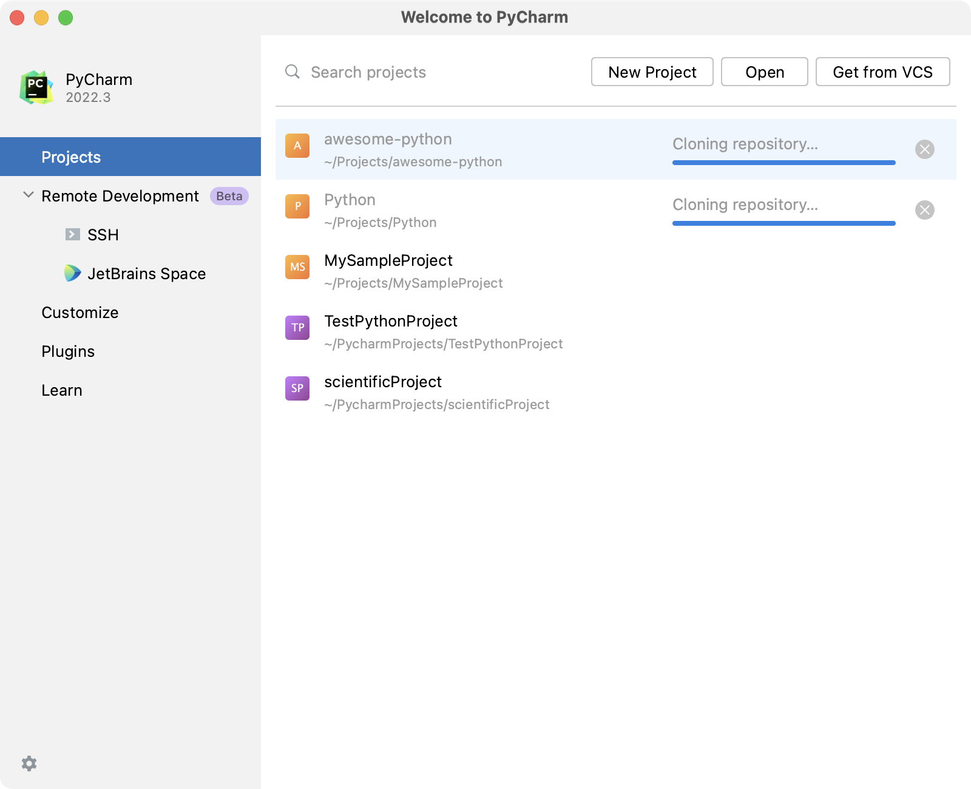Select the Projects tab
The width and height of the screenshot is (971, 789).
coord(71,157)
